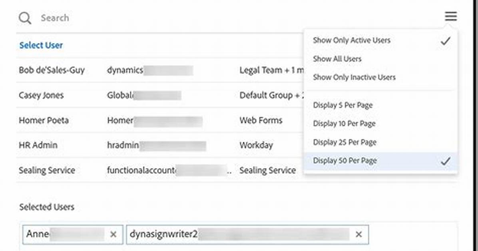The height and width of the screenshot is (251, 478).
Task: Select user Casey Jones
Action: [41, 95]
